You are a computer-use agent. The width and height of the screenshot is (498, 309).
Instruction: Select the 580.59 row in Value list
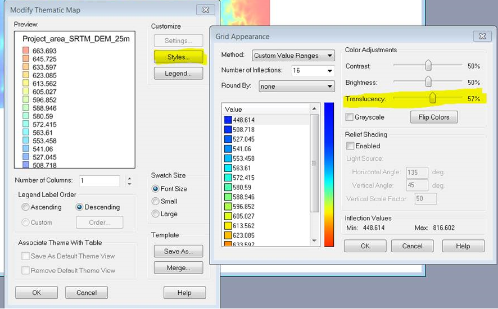(266, 187)
